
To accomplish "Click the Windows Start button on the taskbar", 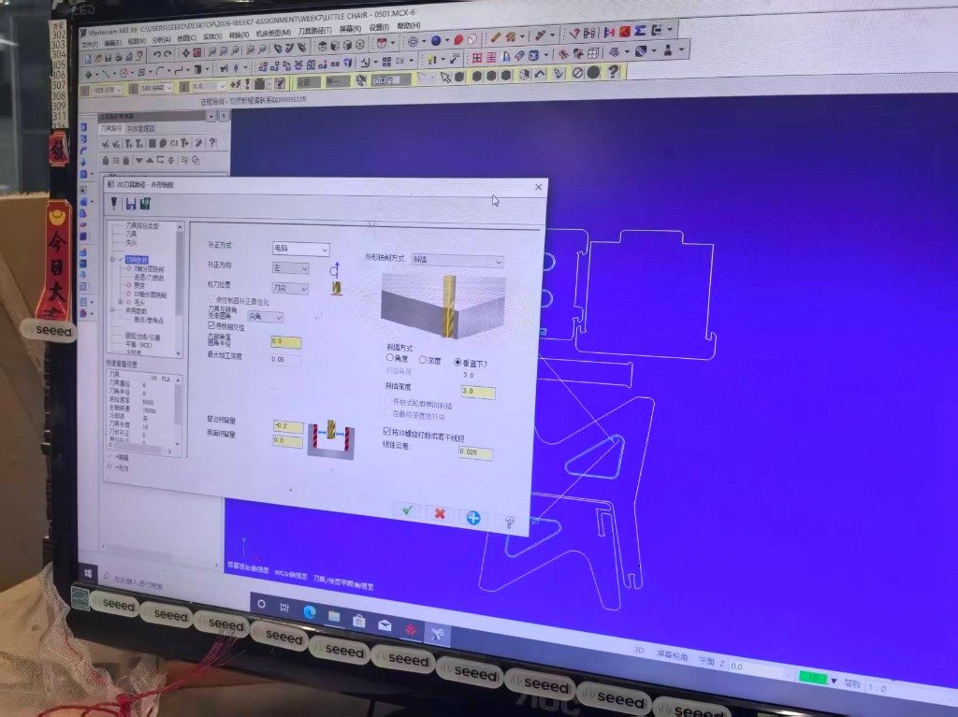I will pos(88,573).
